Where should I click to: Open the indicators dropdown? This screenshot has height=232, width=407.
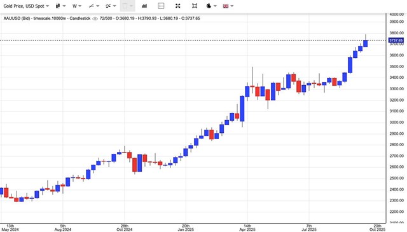pyautogui.click(x=111, y=6)
